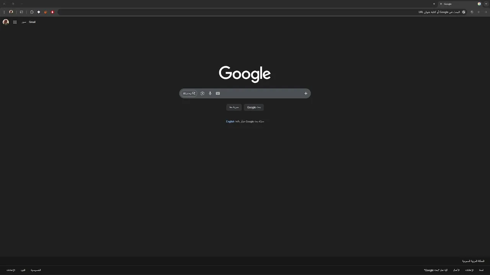
Task: Open the on-screen keyboard input tool
Action: coord(218,93)
